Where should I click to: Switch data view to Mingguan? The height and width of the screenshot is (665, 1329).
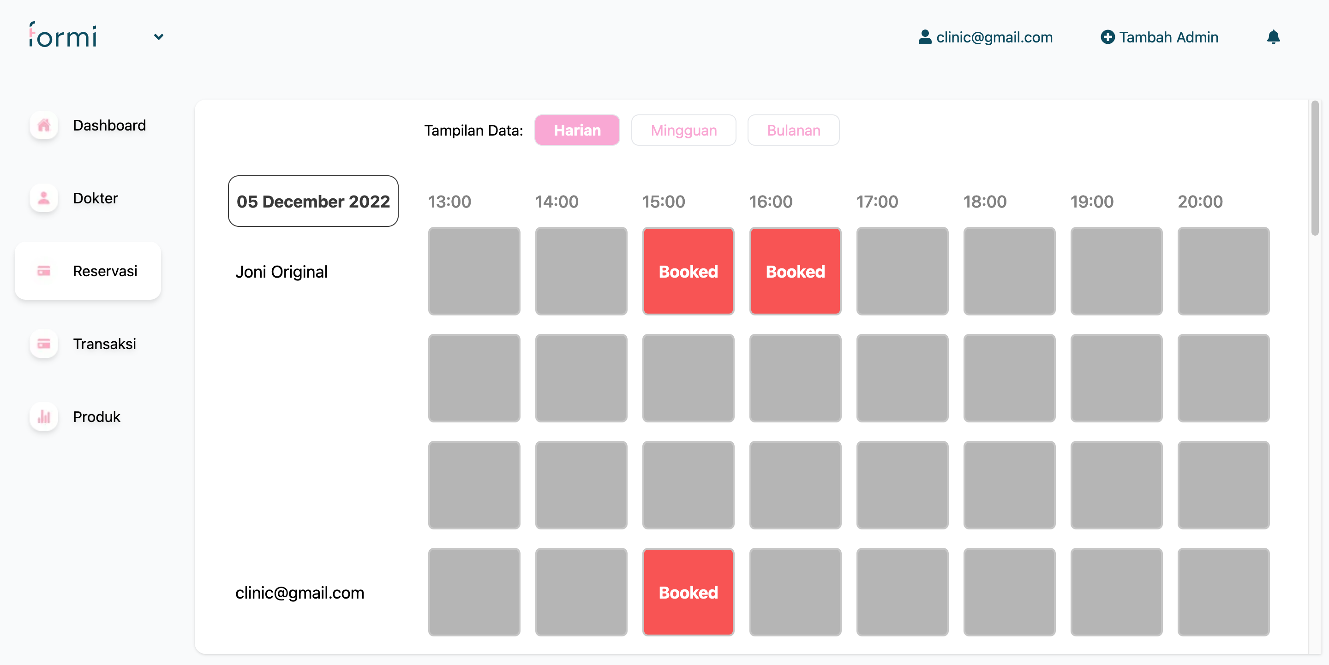pos(683,131)
